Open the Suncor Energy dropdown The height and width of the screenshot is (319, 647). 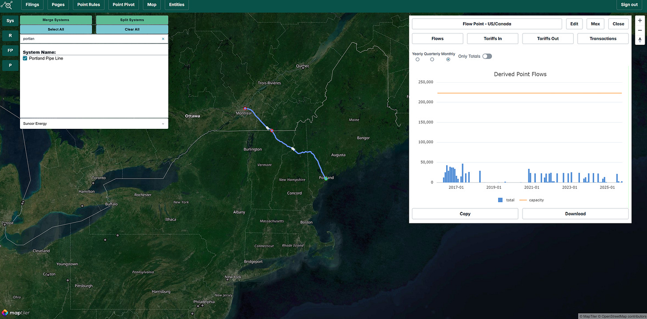coord(94,124)
